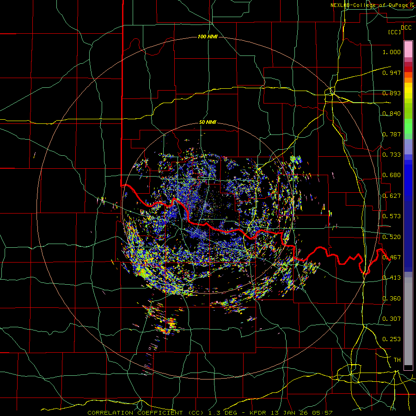Click the 0.360 scale value

tap(392, 299)
